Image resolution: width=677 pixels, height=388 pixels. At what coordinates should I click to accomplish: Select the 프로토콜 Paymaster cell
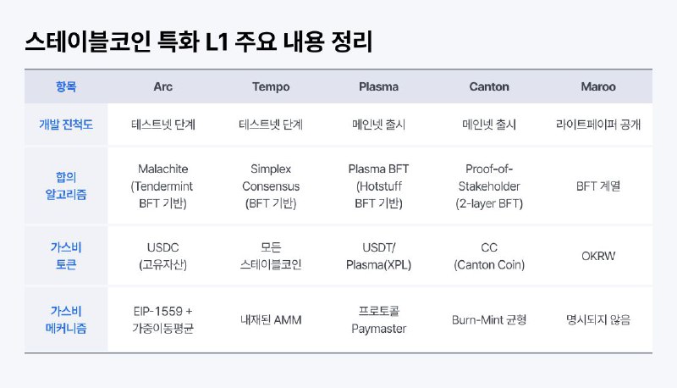click(x=378, y=319)
